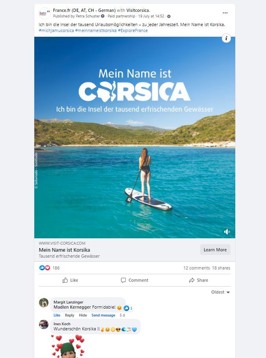Click the Learn More button

pyautogui.click(x=215, y=250)
